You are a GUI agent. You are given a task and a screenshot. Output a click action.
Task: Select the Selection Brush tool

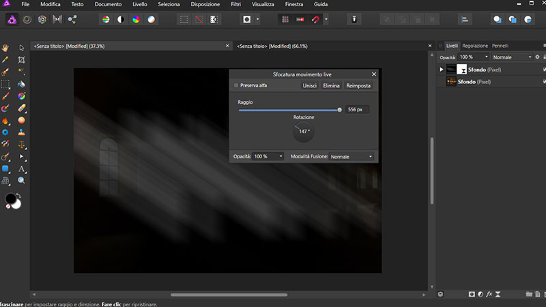coord(5,72)
